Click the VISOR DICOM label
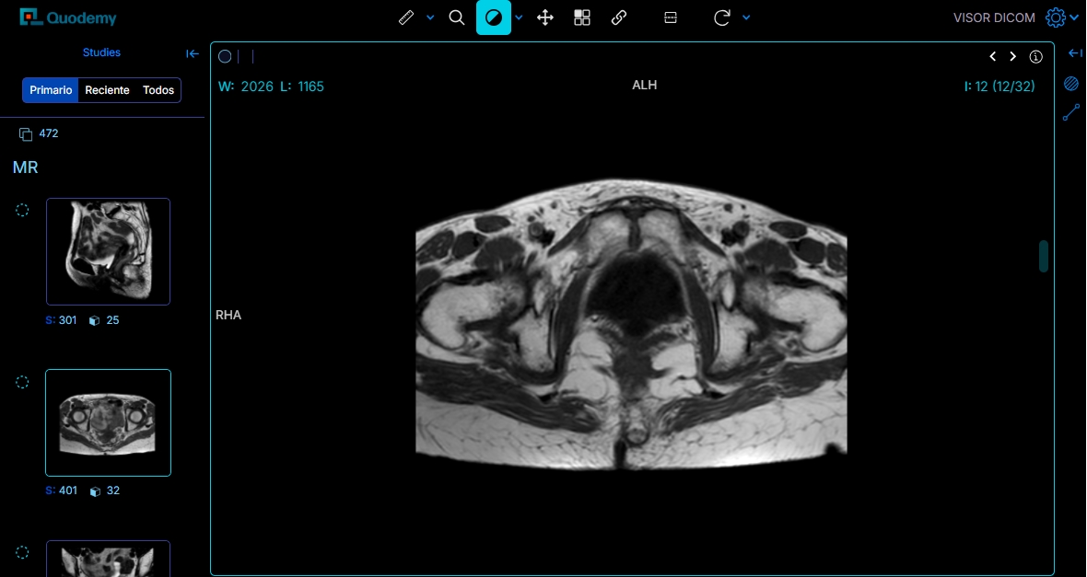Screen dimensions: 1087x577 [994, 17]
